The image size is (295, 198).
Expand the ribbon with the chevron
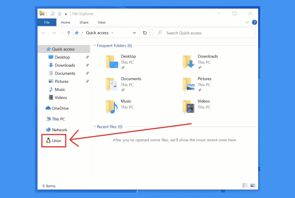pos(247,22)
